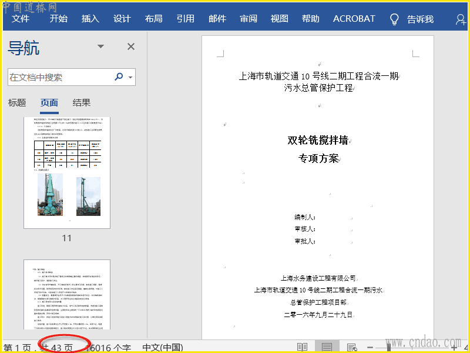The height and width of the screenshot is (353, 470).
Task: Select the 设计 ribbon tab
Action: 122,19
